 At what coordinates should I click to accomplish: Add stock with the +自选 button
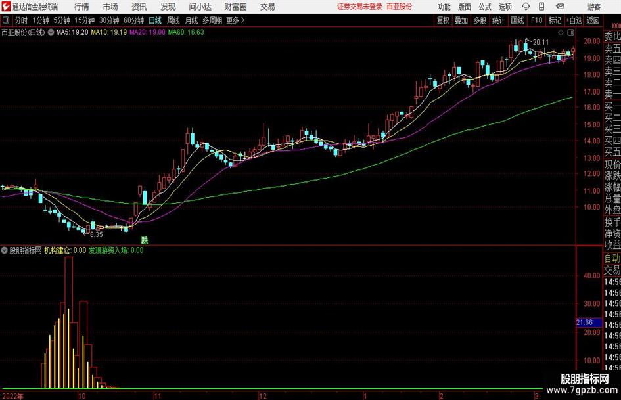click(574, 20)
